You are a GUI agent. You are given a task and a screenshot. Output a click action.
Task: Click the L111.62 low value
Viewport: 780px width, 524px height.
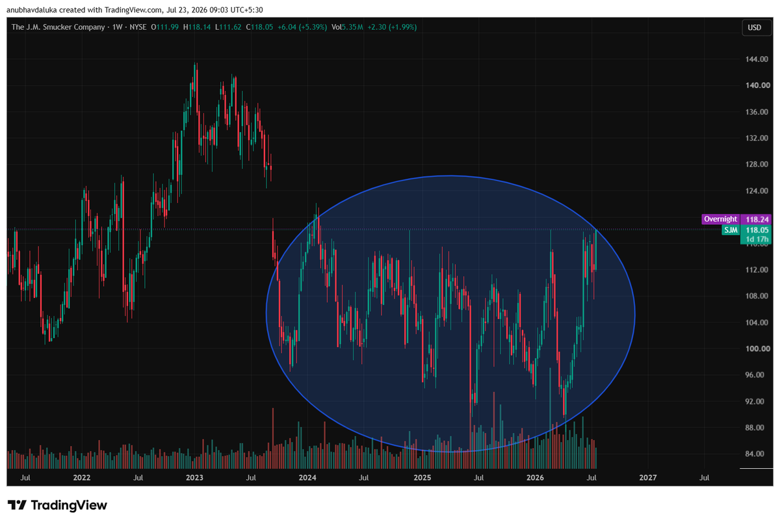pos(229,27)
